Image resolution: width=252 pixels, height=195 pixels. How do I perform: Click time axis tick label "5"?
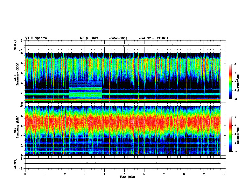pos(124,174)
